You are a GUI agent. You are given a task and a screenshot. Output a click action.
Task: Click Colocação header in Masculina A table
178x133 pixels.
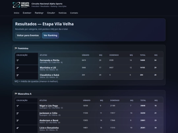point(22,100)
